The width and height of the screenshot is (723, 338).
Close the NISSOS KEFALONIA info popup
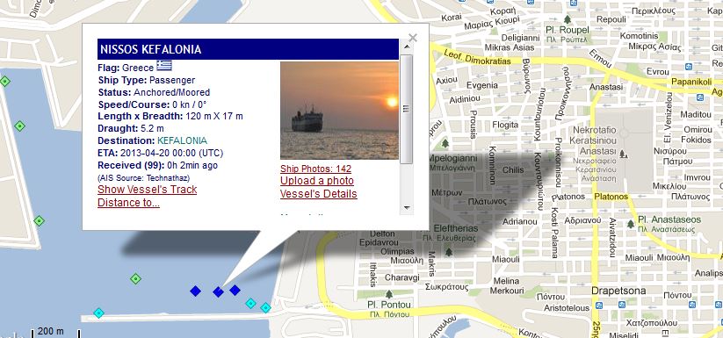pos(413,38)
